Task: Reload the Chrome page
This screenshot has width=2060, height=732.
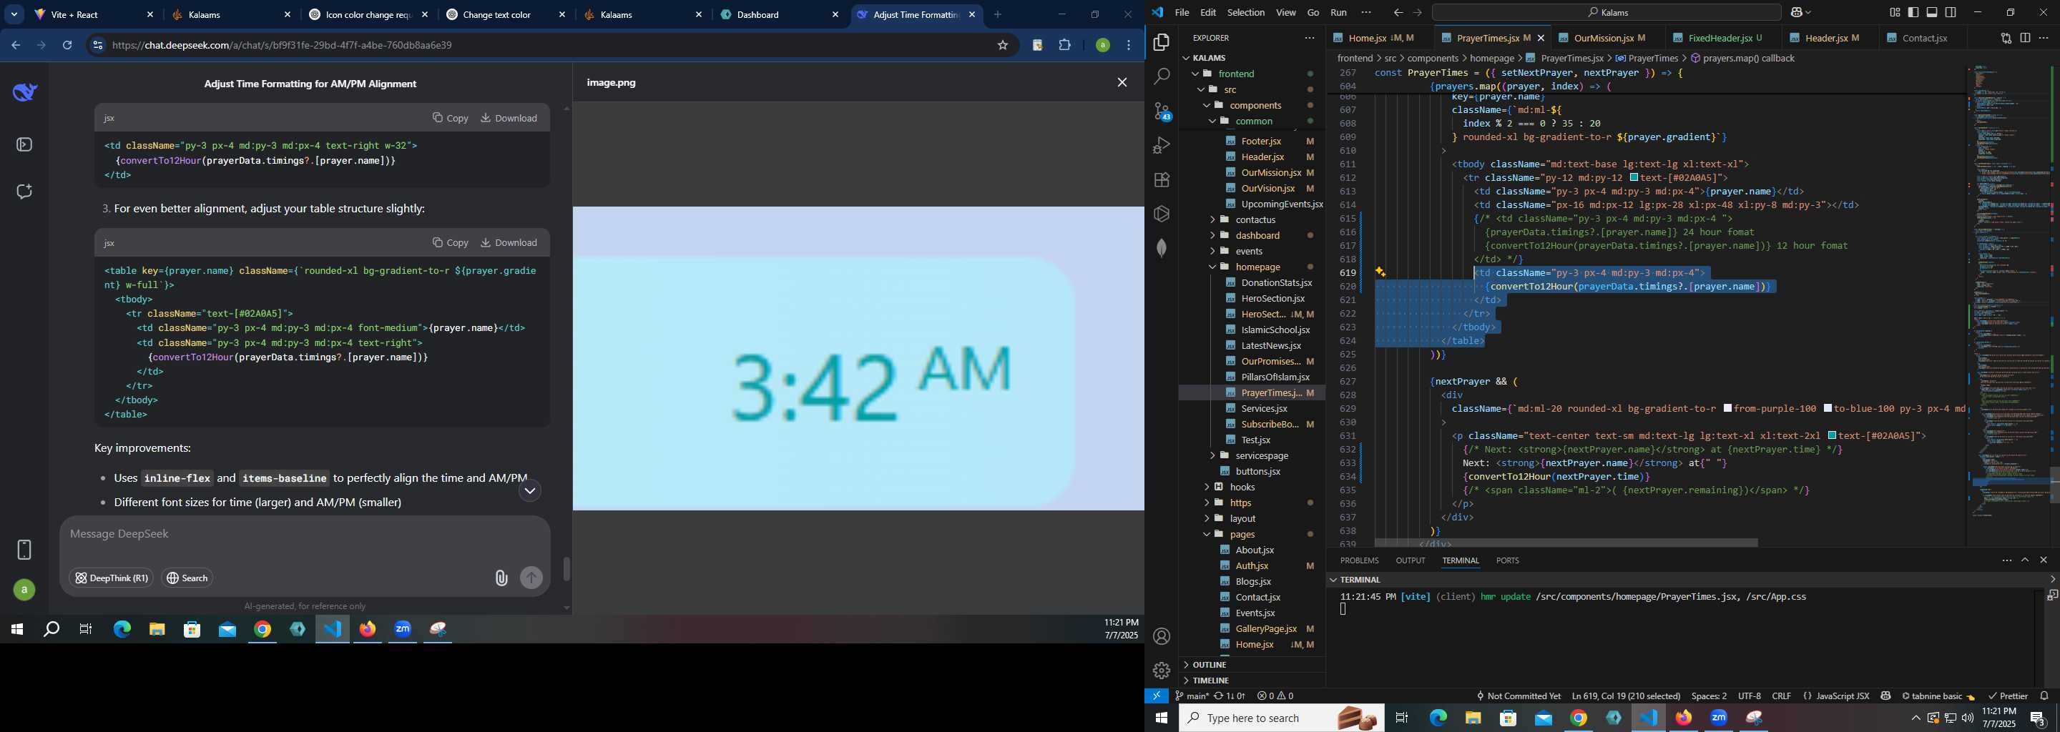Action: pos(67,46)
